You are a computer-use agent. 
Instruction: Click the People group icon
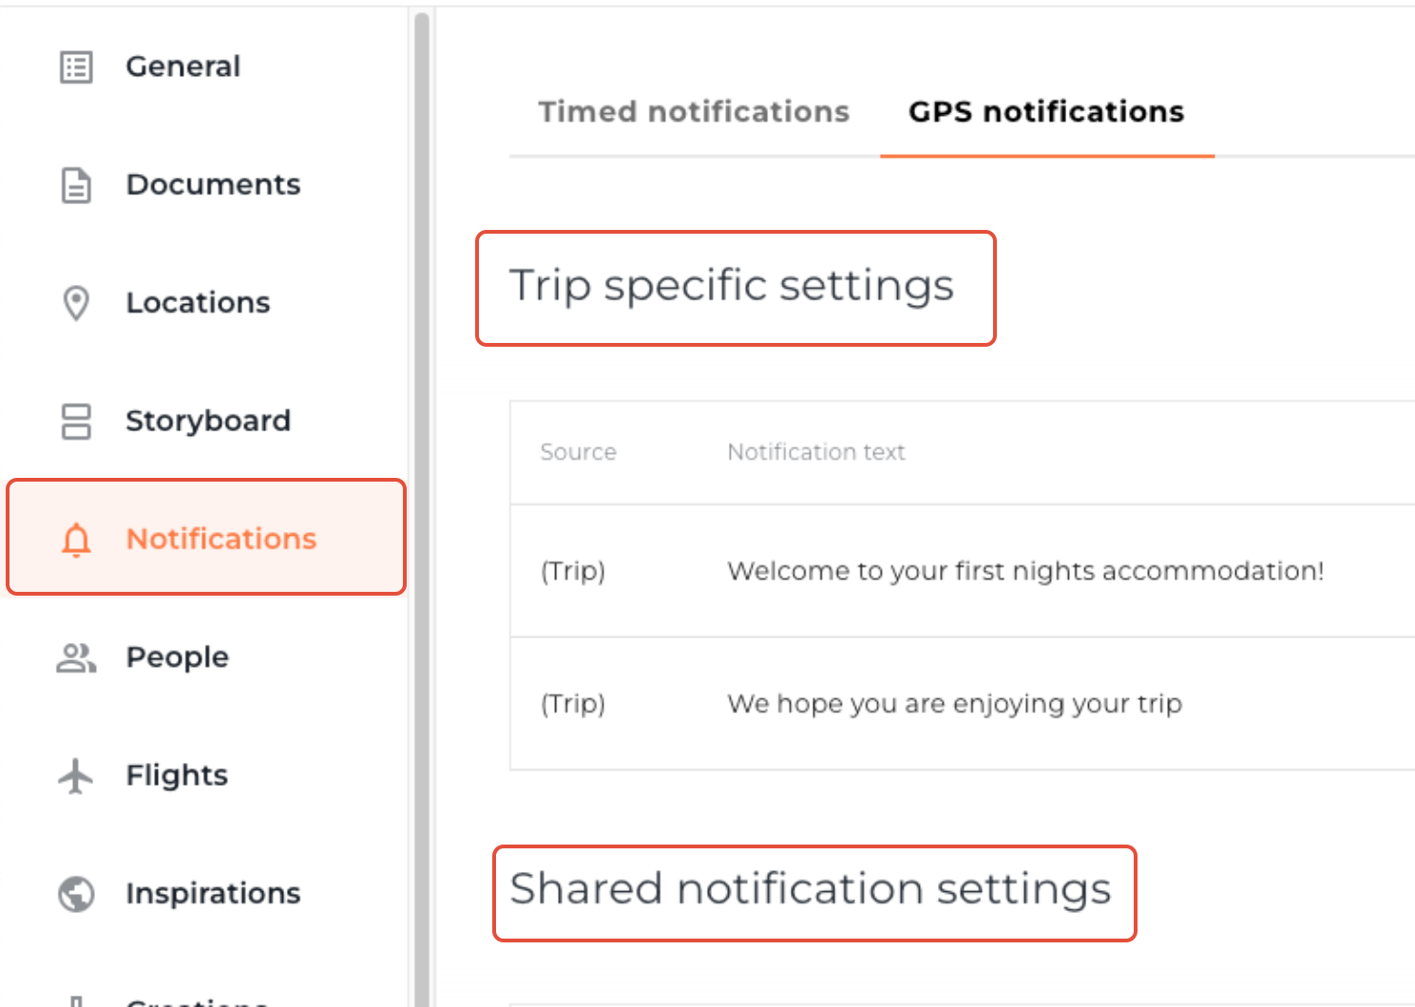(75, 657)
